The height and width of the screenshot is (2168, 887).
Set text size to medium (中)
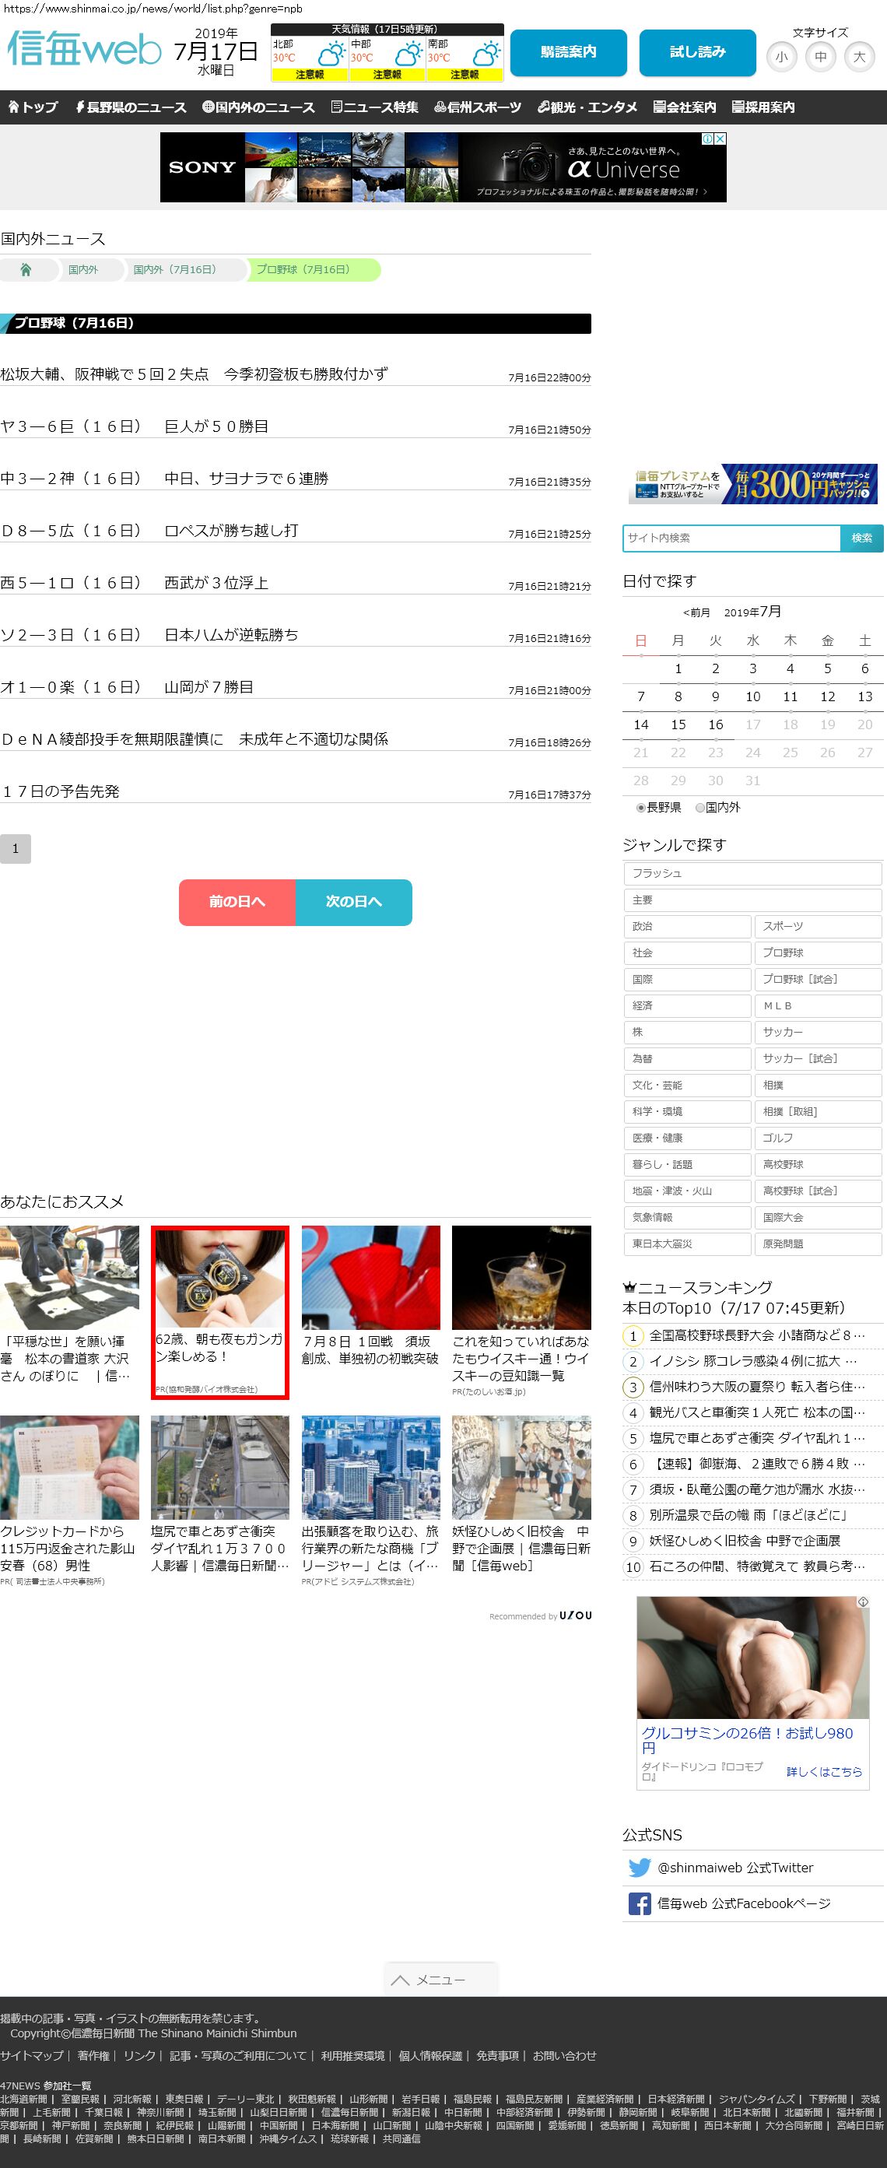click(x=821, y=58)
